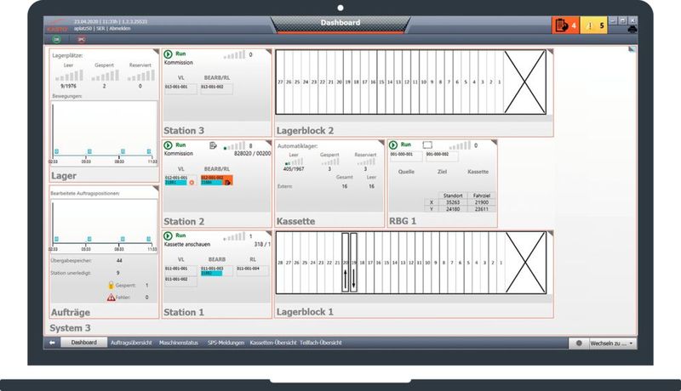
Task: Click the Reserviert bar indicator in Lager panel
Action: coord(140,76)
